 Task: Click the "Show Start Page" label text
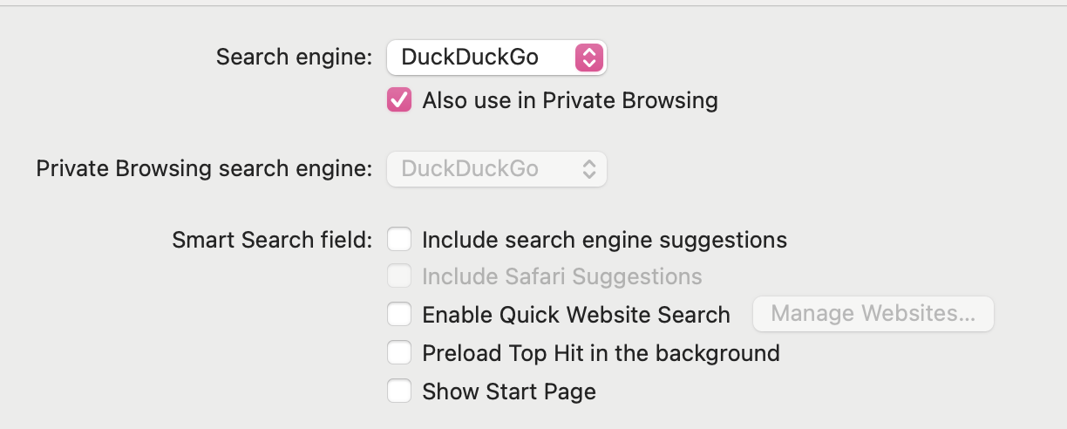509,392
